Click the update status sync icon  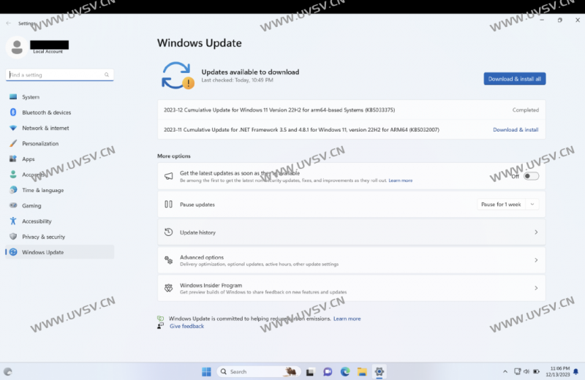[178, 75]
